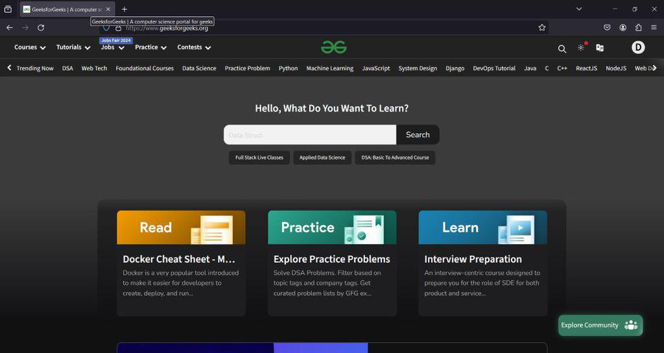Select the Data Science topic
The width and height of the screenshot is (664, 353).
click(199, 68)
